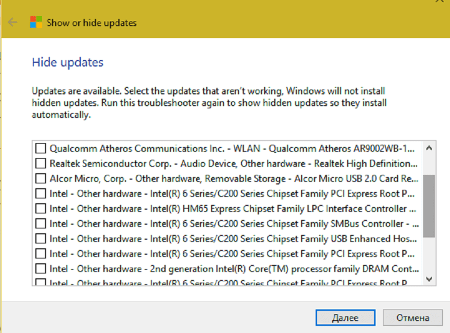Click the Windows logo in the title bar
Viewport: 450px width, 333px height.
[x=35, y=22]
